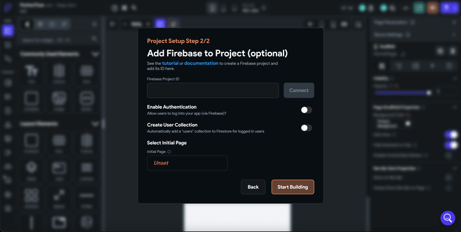Viewport: 461px width, 232px height.
Task: Click the Back button
Action: coord(253,187)
